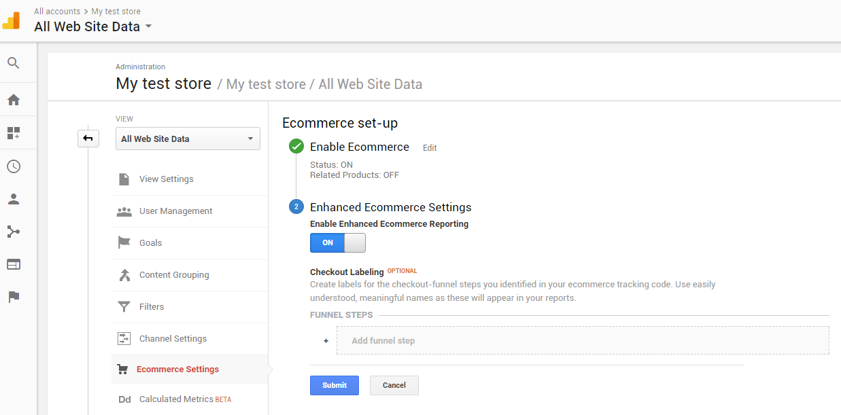
Task: Open Acquisition branching-arrows icon
Action: (14, 232)
